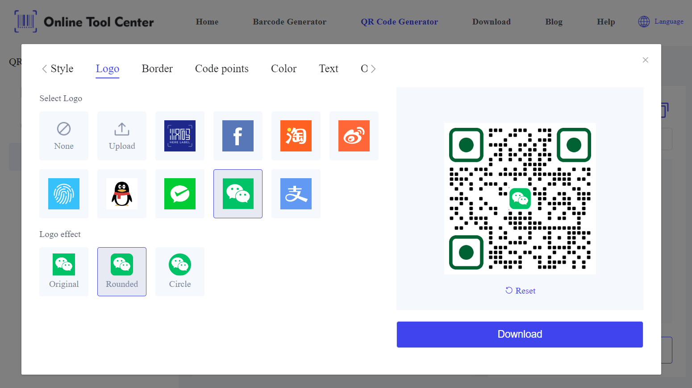The width and height of the screenshot is (692, 388).
Task: Click the QR code preview image
Action: click(x=520, y=198)
